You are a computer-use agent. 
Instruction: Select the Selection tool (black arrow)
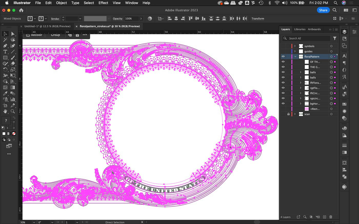coord(5,34)
